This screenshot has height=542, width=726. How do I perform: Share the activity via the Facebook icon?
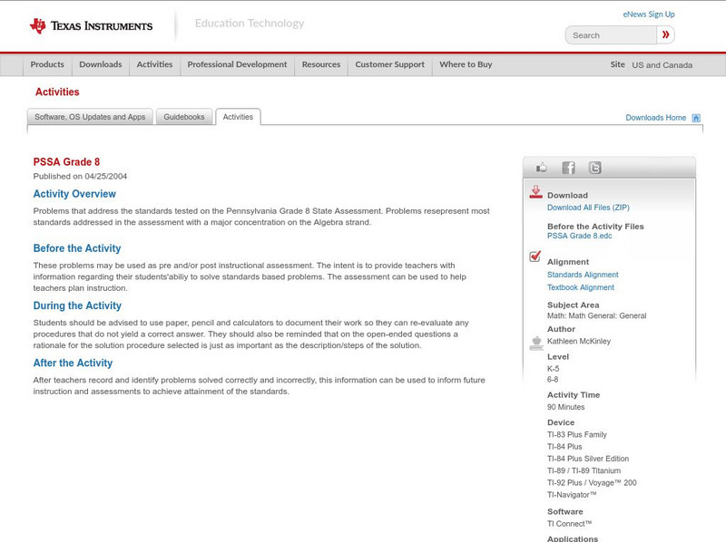[569, 168]
